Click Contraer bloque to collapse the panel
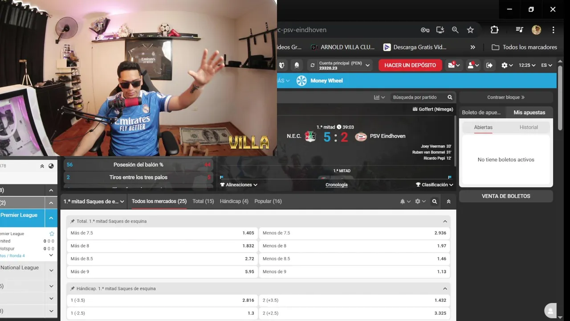 pyautogui.click(x=506, y=97)
